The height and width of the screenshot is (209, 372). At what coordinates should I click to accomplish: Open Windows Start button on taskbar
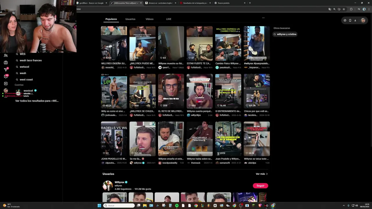99,206
